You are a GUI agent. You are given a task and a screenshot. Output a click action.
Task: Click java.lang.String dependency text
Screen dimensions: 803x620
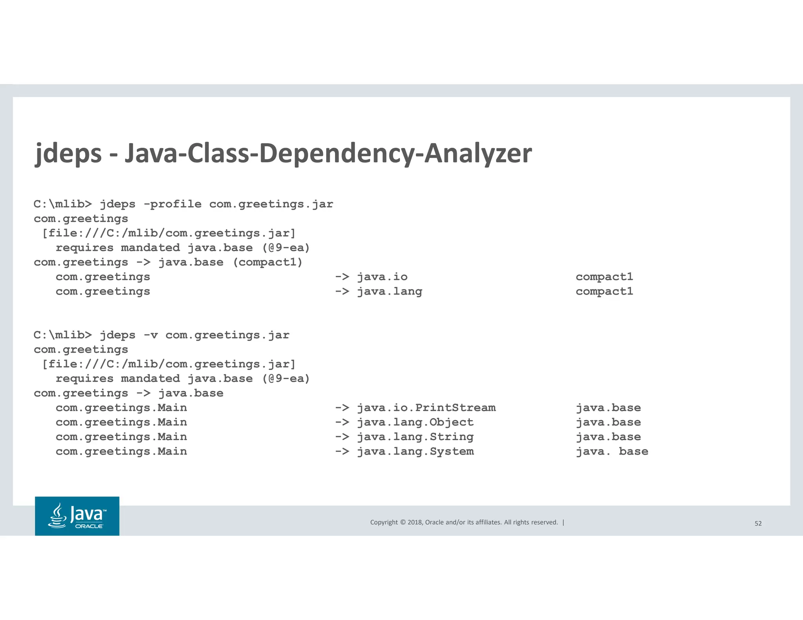pos(415,437)
